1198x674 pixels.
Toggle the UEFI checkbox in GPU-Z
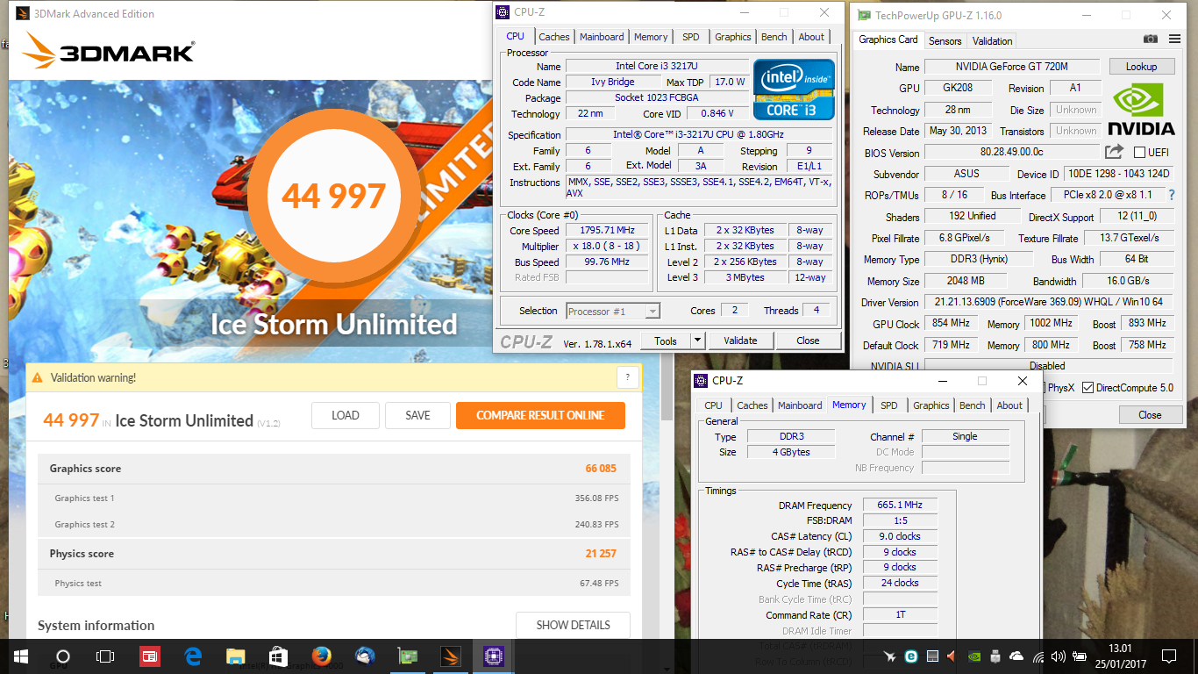tap(1140, 153)
